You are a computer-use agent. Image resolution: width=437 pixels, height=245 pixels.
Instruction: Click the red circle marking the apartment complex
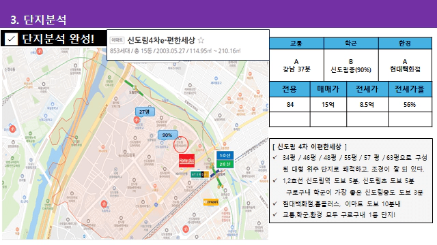[181, 144]
